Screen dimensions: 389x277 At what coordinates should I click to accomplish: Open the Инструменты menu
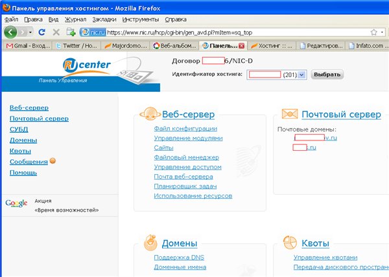click(141, 19)
